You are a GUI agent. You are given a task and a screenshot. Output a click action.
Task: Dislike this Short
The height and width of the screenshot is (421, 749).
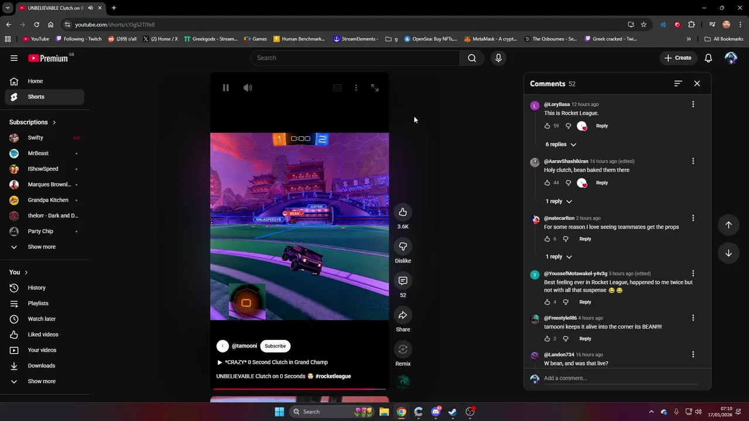click(x=403, y=246)
